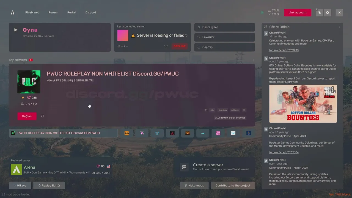Select the red A logo server icon
The height and width of the screenshot is (198, 352).
(172, 133)
